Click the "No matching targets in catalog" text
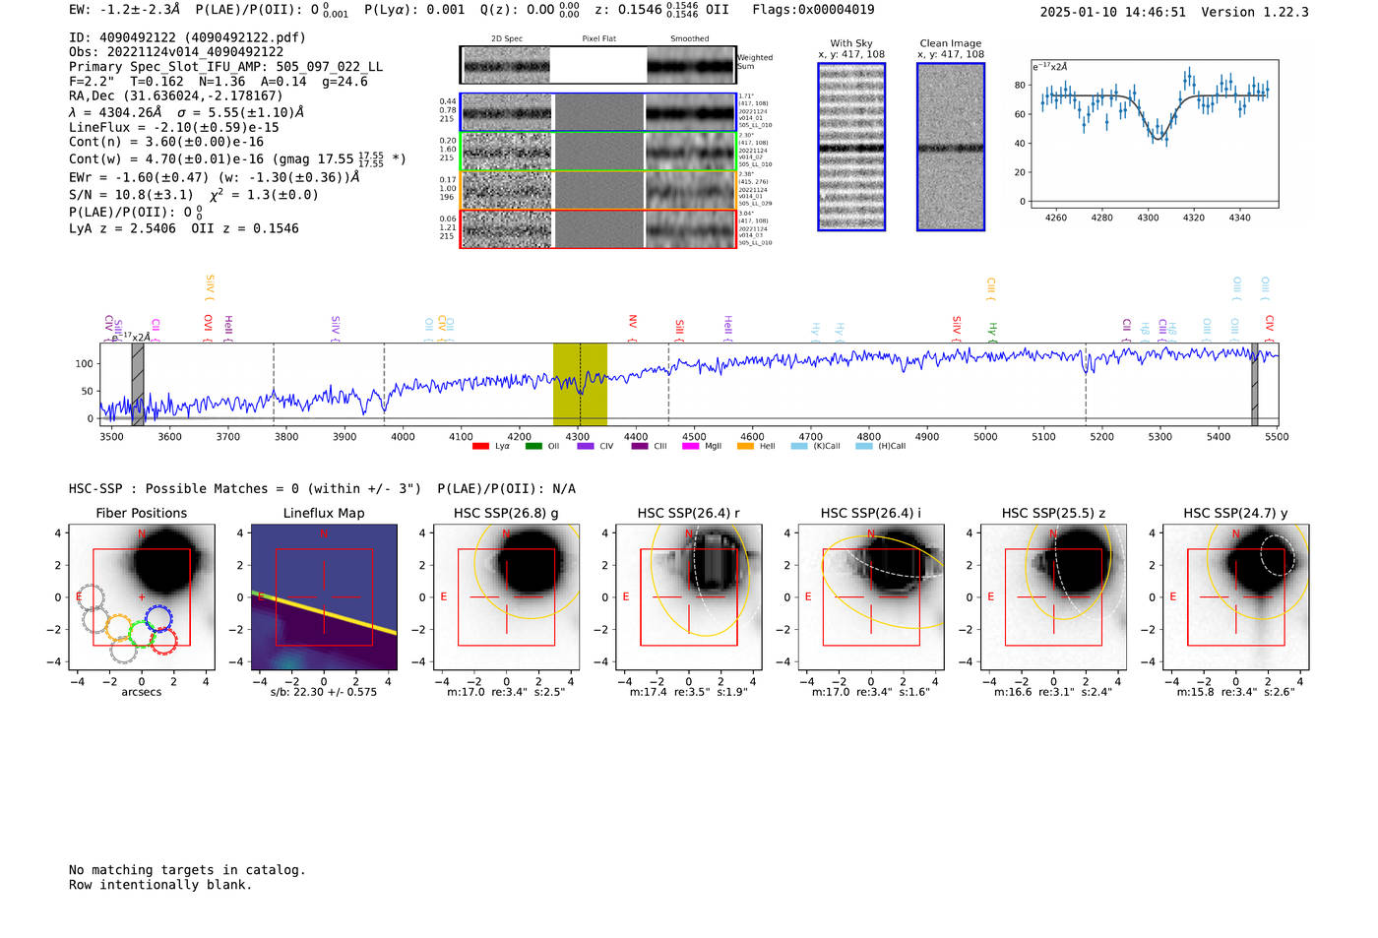Screen dimensions: 1378x938 tap(187, 870)
